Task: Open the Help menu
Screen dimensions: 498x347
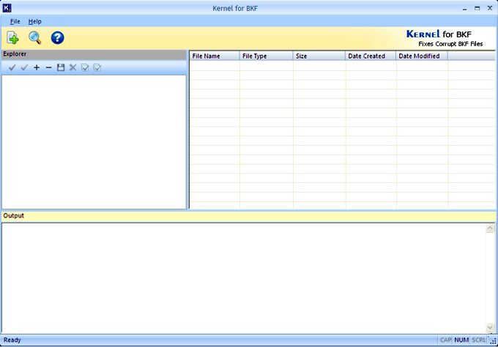Action: tap(35, 21)
